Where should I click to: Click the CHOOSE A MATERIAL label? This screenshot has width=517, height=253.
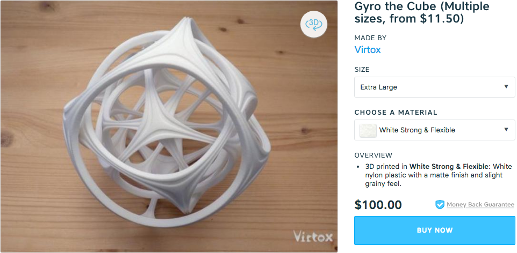point(396,112)
